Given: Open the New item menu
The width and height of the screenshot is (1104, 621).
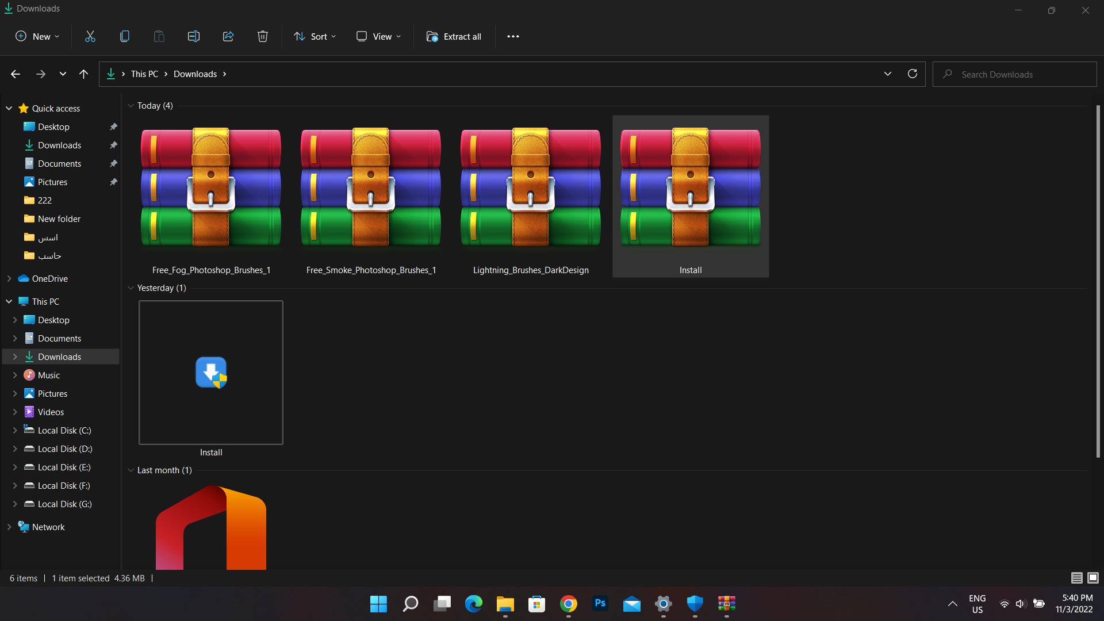Looking at the screenshot, I should tap(37, 36).
